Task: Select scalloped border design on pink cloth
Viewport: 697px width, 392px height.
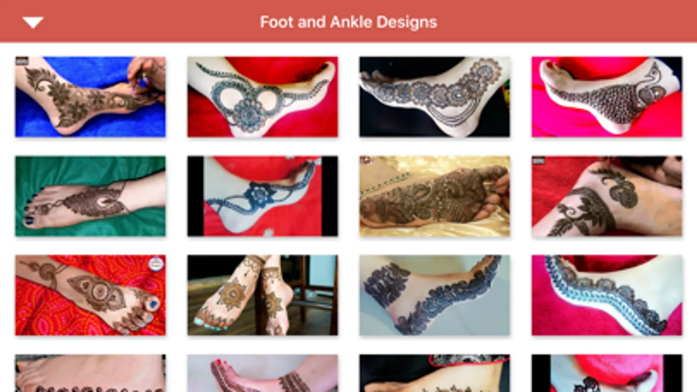Action: 607,295
